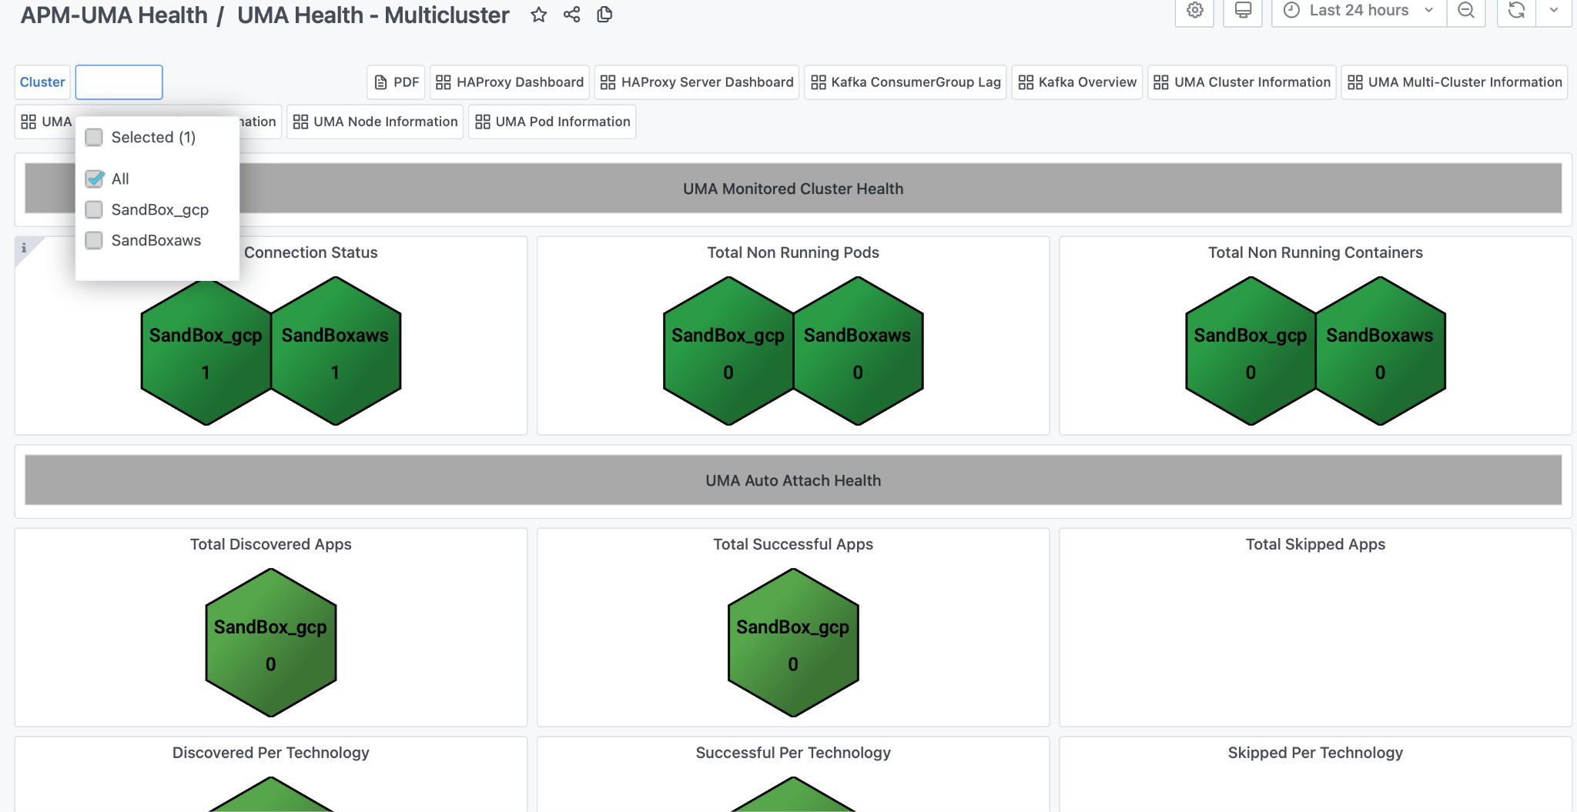Open the share dashboard icon
Image resolution: width=1577 pixels, height=812 pixels.
tap(571, 15)
